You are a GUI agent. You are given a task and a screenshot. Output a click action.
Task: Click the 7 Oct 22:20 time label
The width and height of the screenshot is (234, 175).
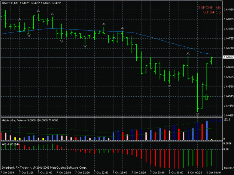click(x=82, y=173)
